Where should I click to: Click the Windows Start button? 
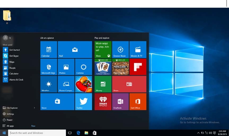coord(4,133)
